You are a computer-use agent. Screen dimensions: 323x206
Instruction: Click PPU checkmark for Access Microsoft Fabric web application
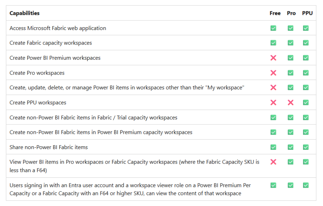coord(306,28)
